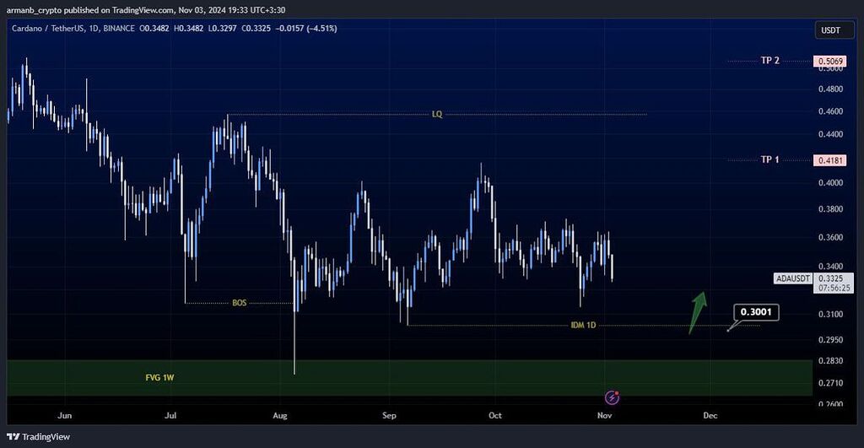Click the 0.3001 price callout box
This screenshot has width=864, height=448.
point(755,312)
